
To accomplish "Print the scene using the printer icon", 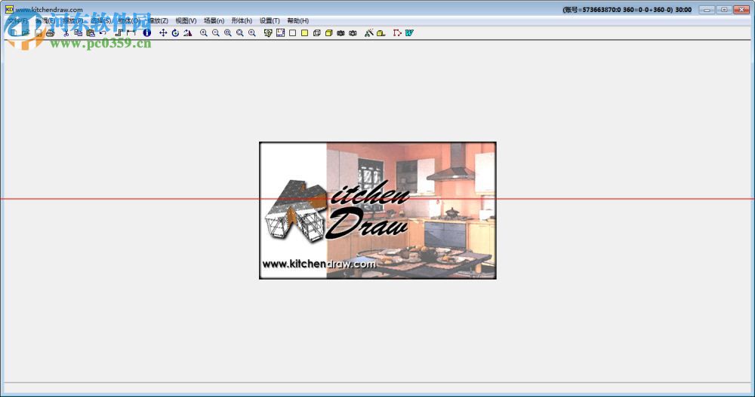I will tap(51, 32).
